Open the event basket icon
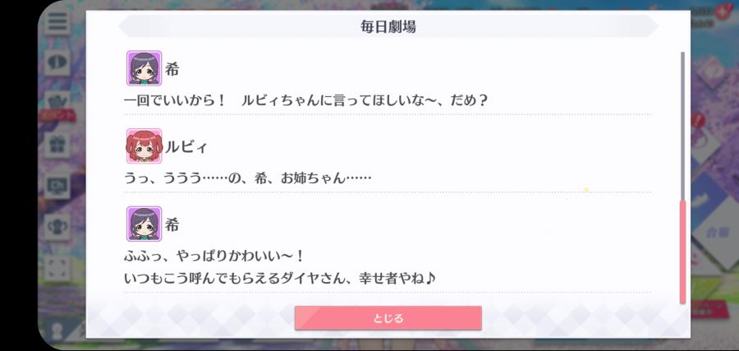The width and height of the screenshot is (739, 351). click(x=57, y=101)
